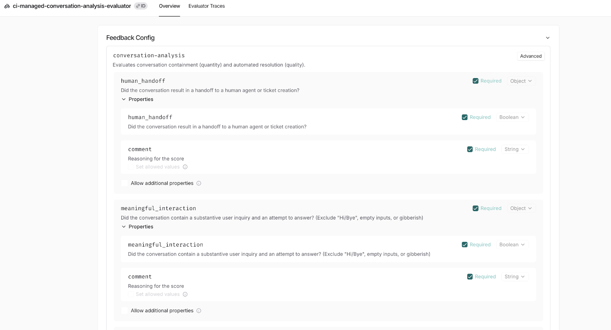Screen dimensions: 611x330
Task: Copy the evaluator ID badge
Action: pos(141,6)
